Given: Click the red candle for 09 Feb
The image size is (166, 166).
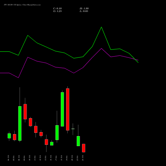Looking at the screenshot, I should 25,112.
